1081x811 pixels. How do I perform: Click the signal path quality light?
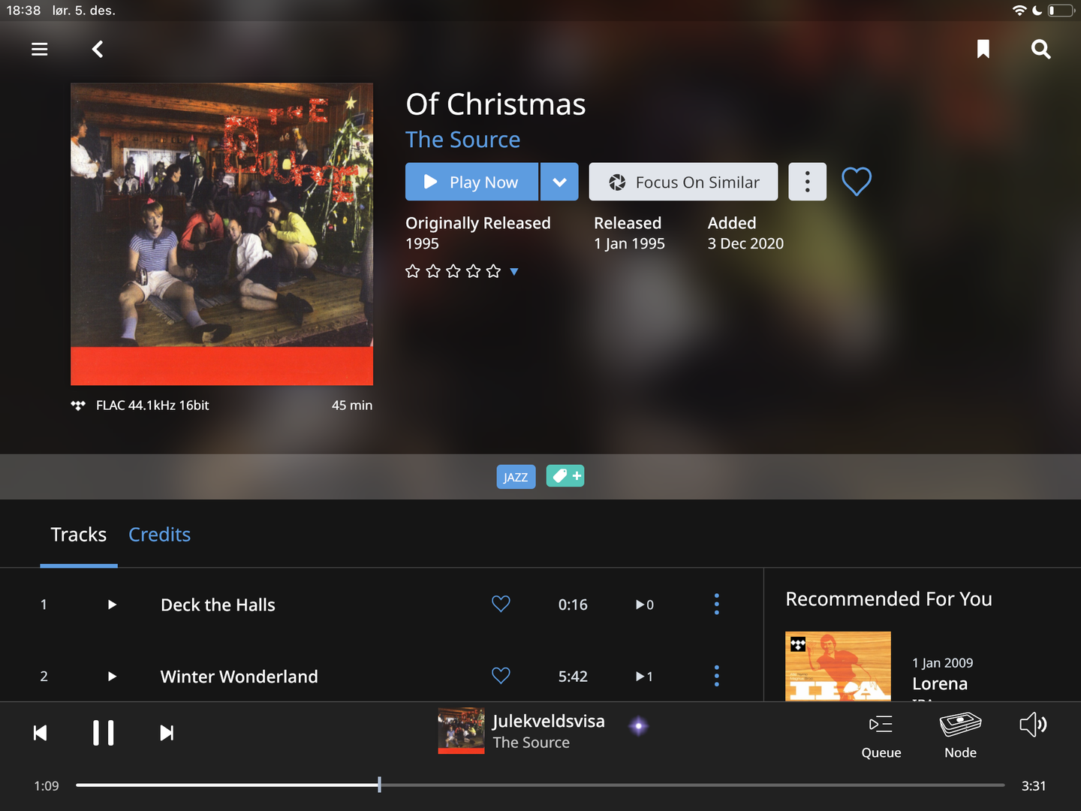pyautogui.click(x=639, y=726)
